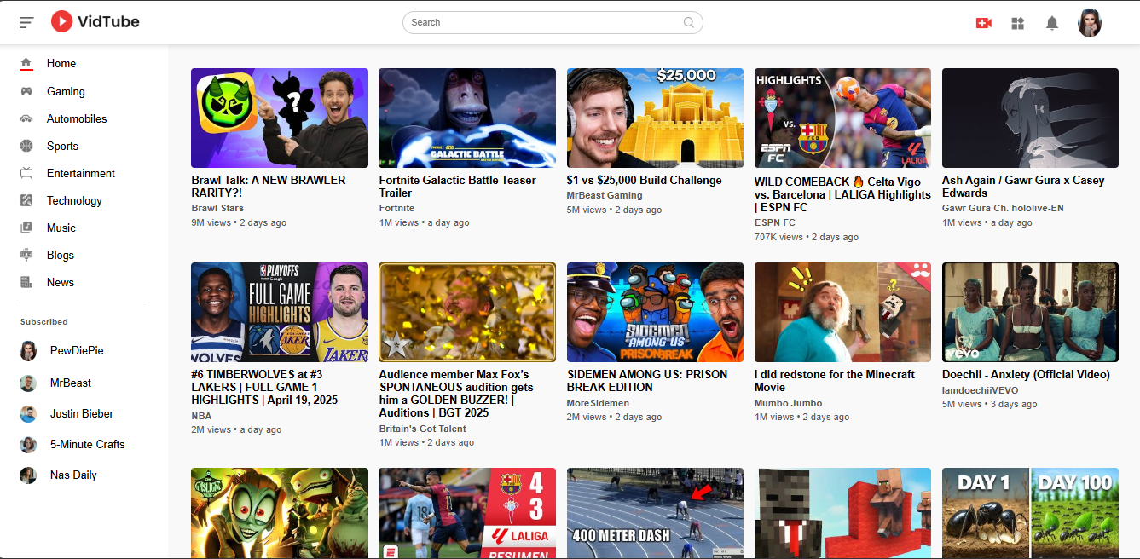Click Nas Daily's channel avatar
This screenshot has height=559, width=1140.
(28, 475)
